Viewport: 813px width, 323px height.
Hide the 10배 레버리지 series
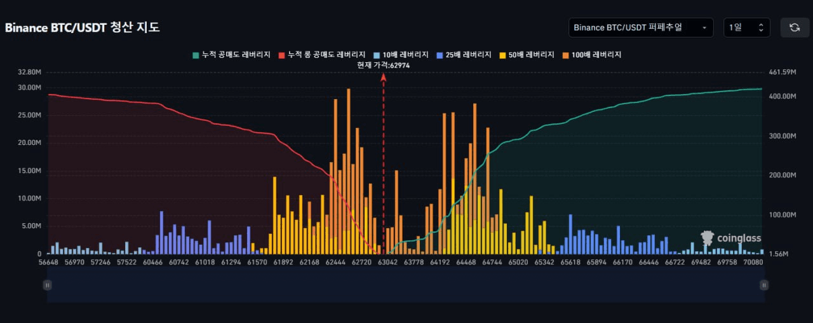(401, 55)
